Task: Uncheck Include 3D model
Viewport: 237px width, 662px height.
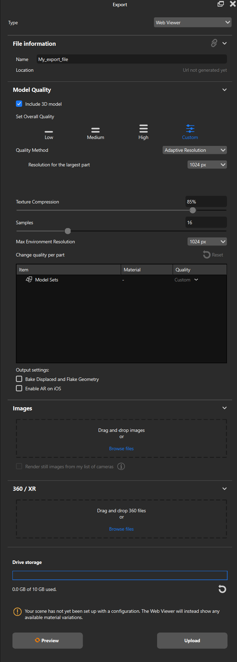Action: 19,104
